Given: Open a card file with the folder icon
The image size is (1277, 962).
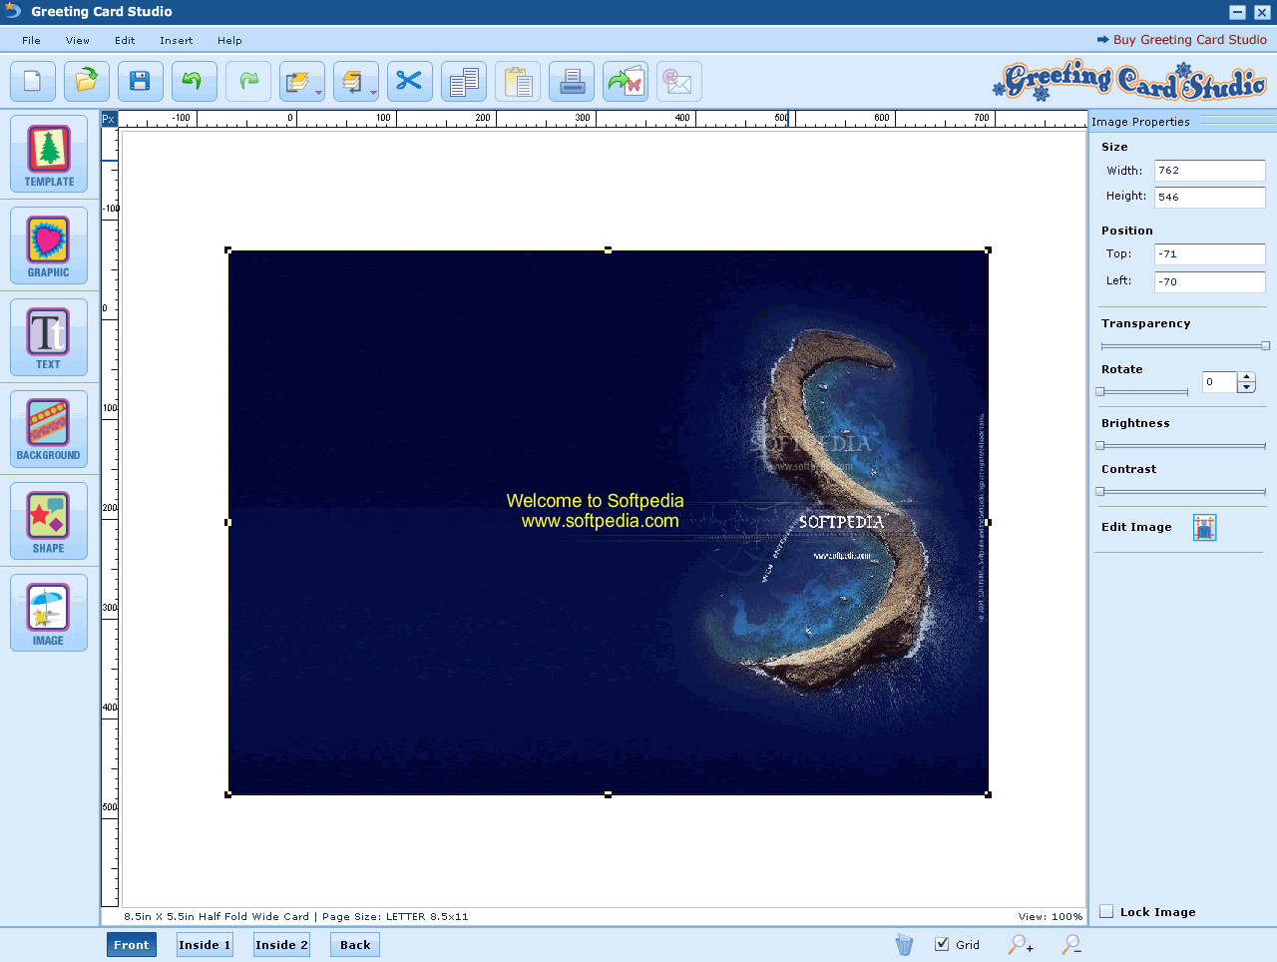Looking at the screenshot, I should tap(87, 81).
